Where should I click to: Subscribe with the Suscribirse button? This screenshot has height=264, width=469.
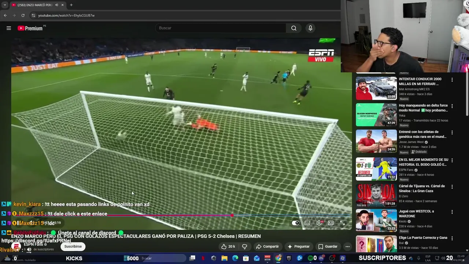tap(73, 246)
